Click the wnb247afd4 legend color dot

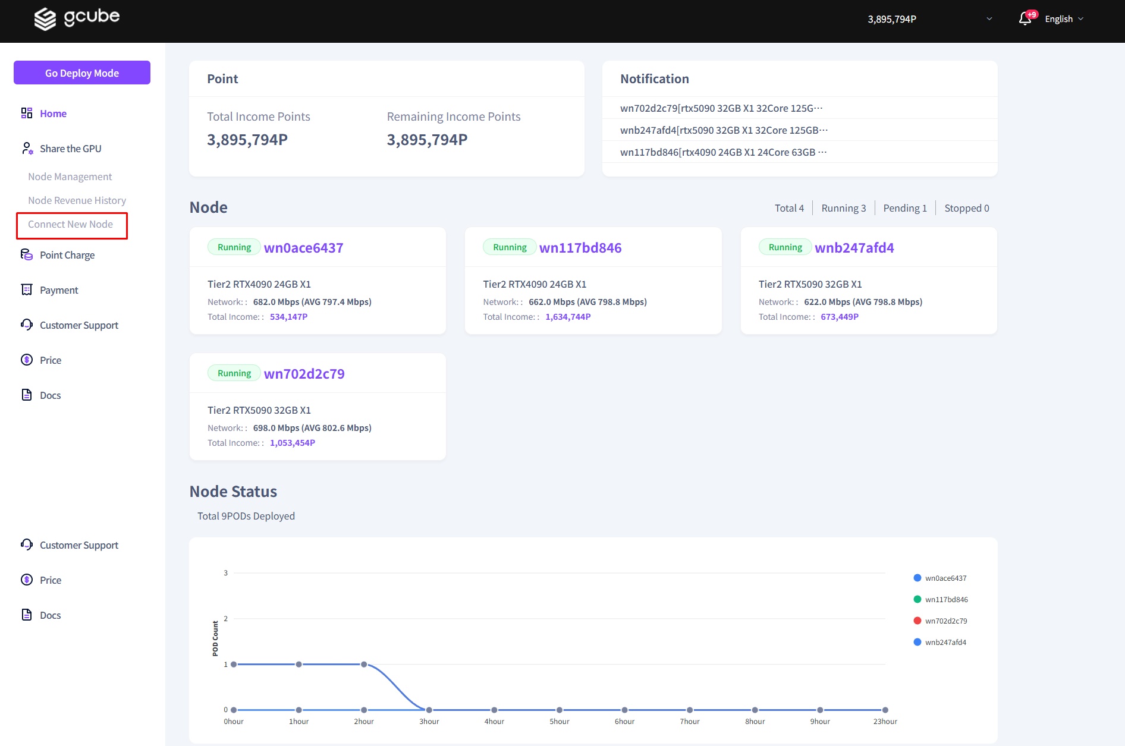pos(917,642)
